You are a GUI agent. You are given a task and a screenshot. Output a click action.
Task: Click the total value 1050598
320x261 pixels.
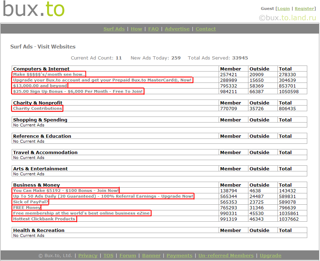click(x=288, y=92)
